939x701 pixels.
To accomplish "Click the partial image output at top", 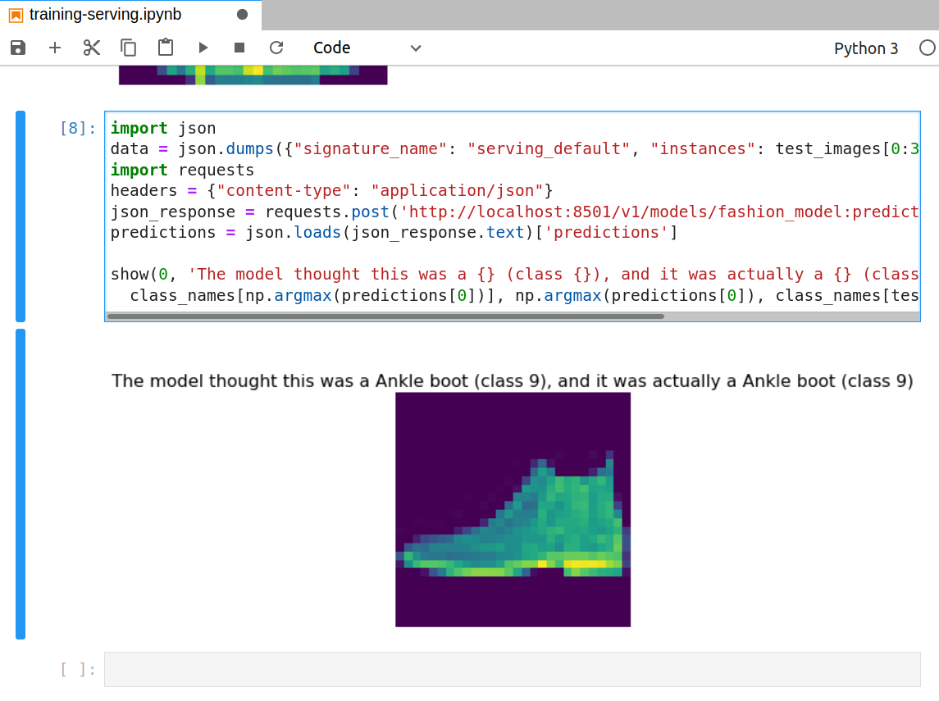I will click(253, 75).
